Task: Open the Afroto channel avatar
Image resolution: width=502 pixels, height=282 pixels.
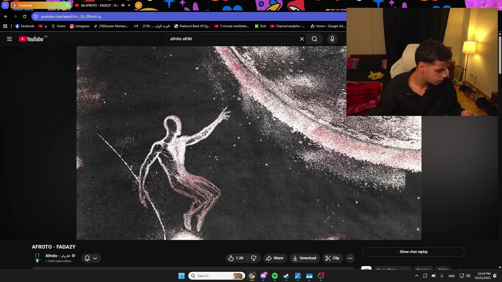Action: 37,258
